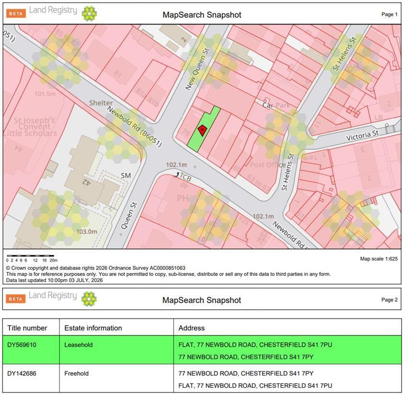The width and height of the screenshot is (404, 396).
Task: Click the 'Queen St' label near 103.0m
Action: coord(129,216)
